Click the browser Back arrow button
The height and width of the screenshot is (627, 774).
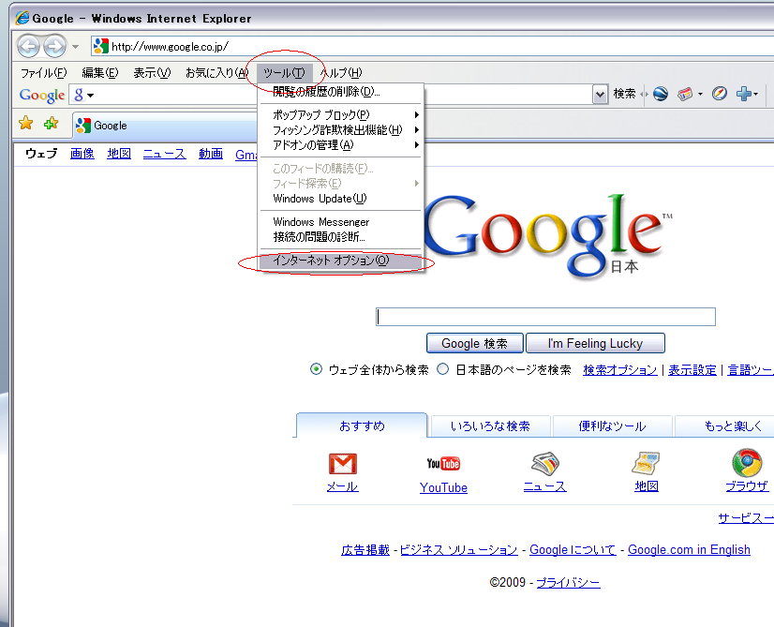29,47
